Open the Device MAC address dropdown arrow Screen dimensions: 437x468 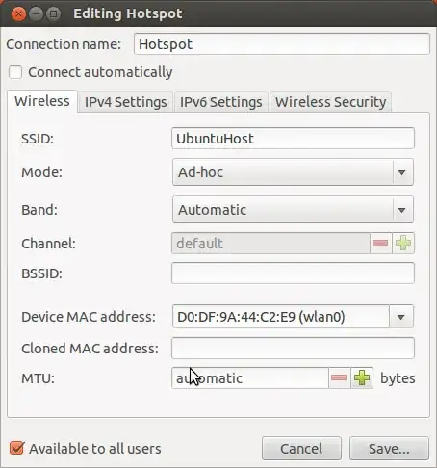click(x=400, y=317)
